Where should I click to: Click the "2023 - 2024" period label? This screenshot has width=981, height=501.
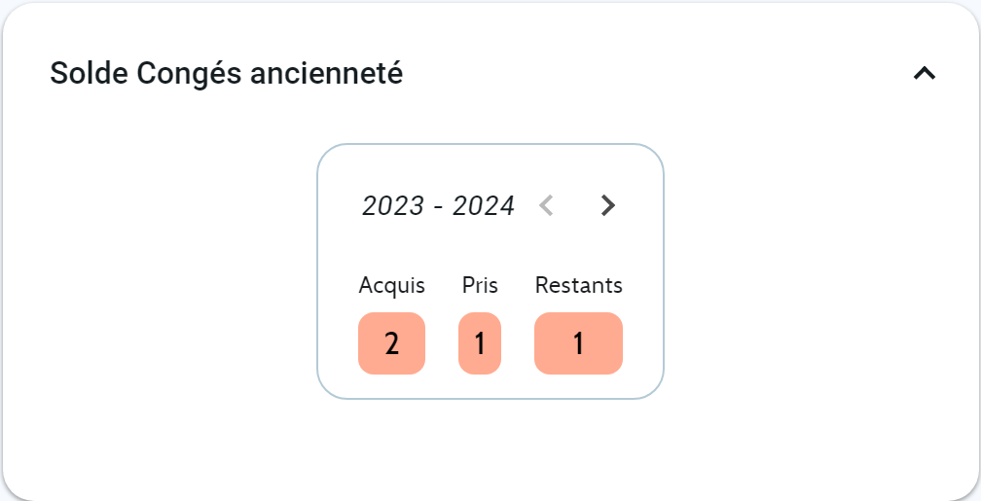pyautogui.click(x=438, y=206)
